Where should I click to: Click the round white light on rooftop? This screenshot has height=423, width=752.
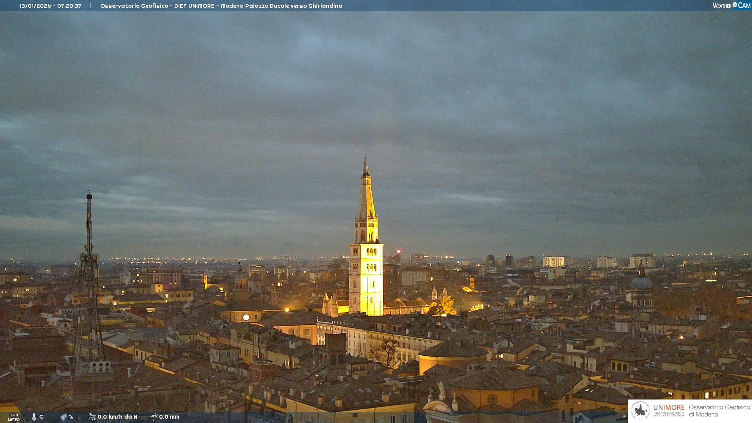click(246, 317)
